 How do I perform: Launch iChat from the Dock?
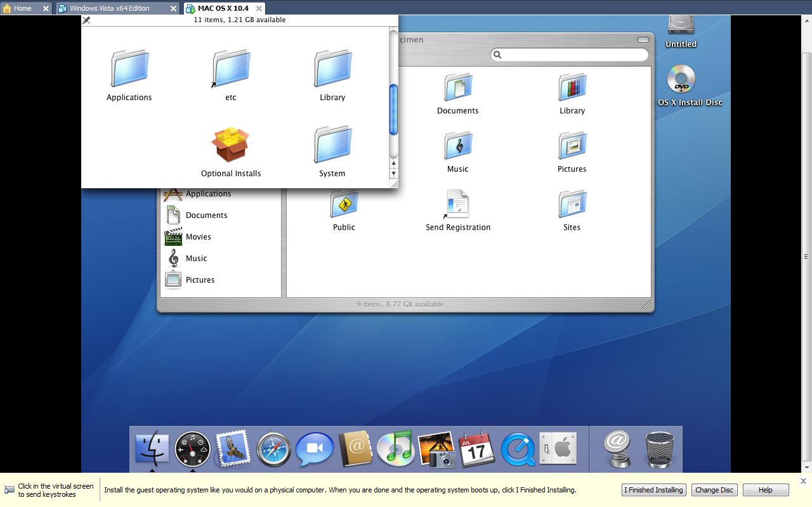(315, 449)
